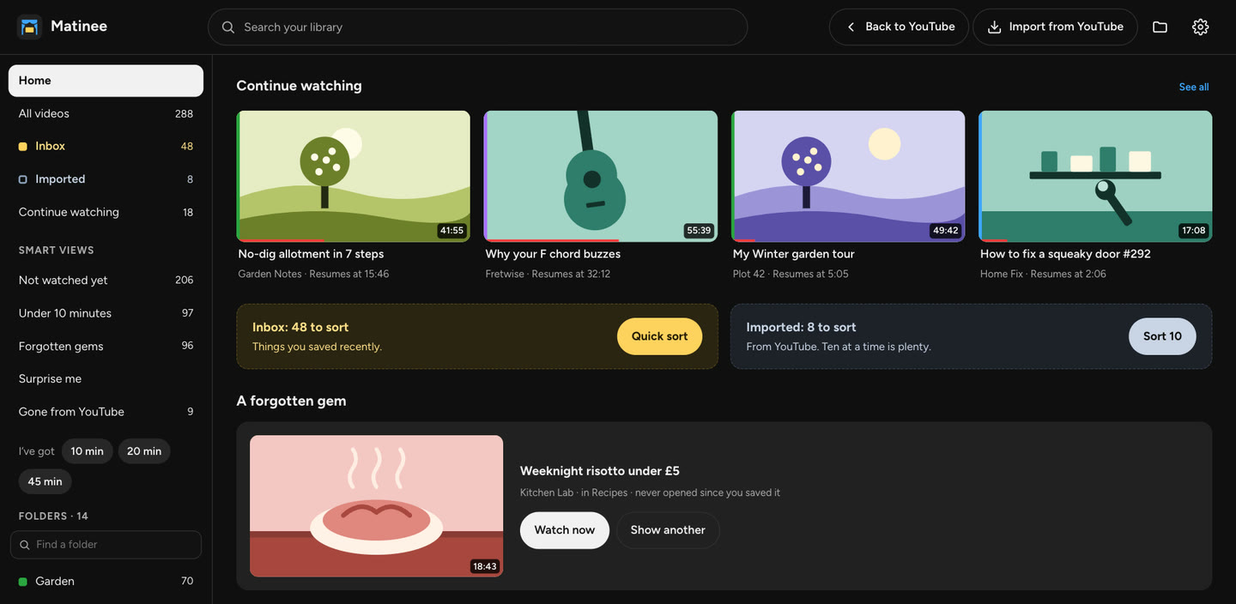Select Surprise me smart view
The width and height of the screenshot is (1236, 604).
click(106, 378)
